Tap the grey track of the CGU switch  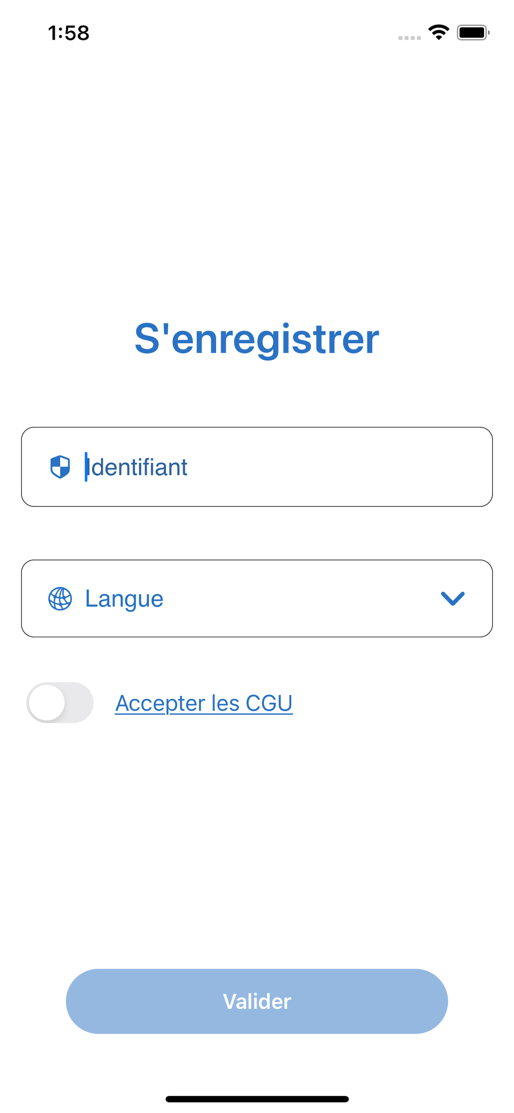pos(79,703)
